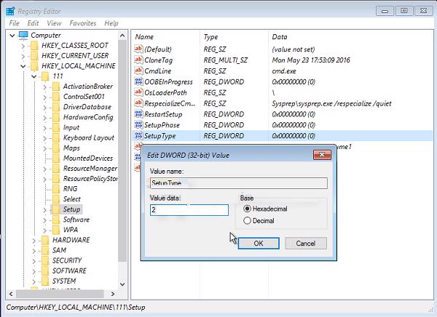Image resolution: width=437 pixels, height=317 pixels.
Task: Click the HKEY_CLASSES_ROOT folder icon
Action: [34, 45]
